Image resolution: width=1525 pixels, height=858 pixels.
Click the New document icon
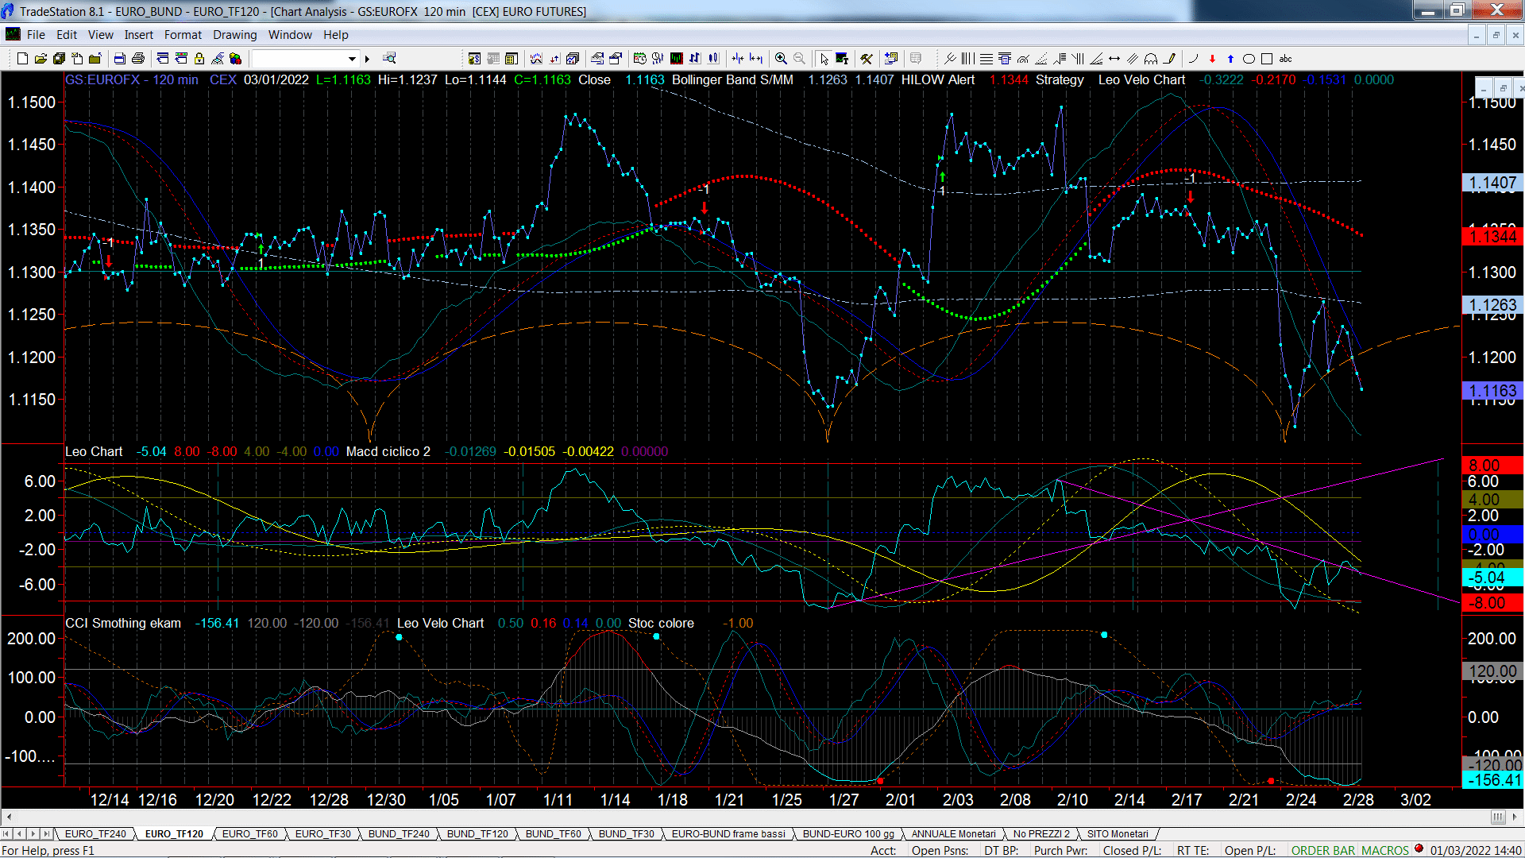pos(22,59)
